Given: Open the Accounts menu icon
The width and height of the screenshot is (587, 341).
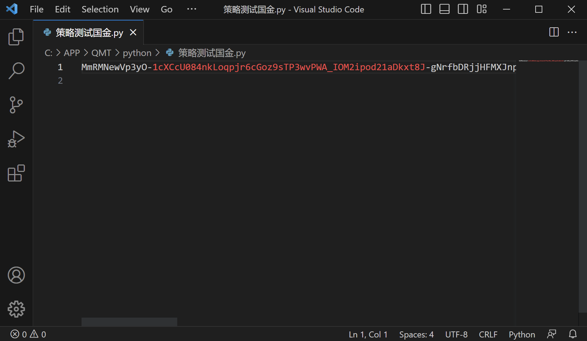Looking at the screenshot, I should [16, 275].
